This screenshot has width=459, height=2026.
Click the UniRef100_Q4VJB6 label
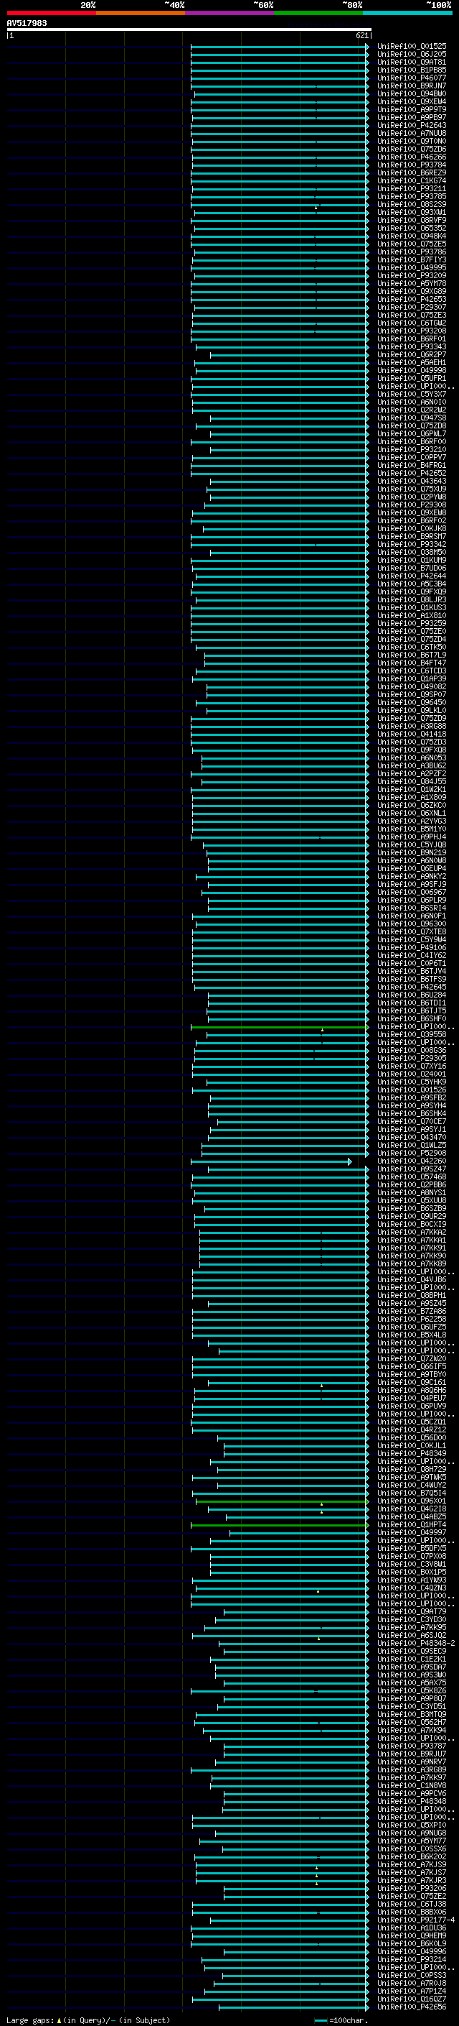412,1279
